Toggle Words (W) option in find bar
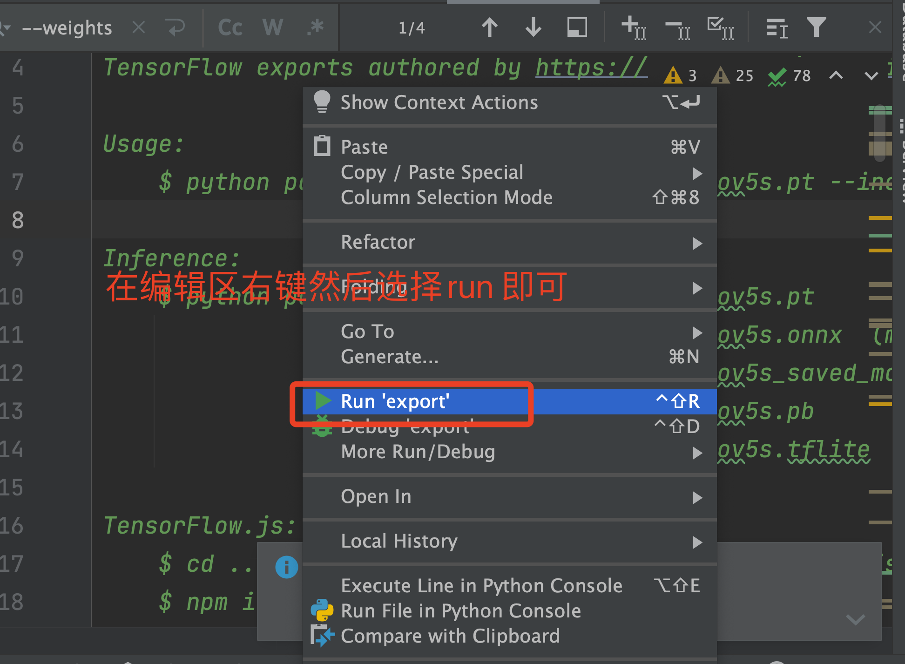 (x=273, y=28)
